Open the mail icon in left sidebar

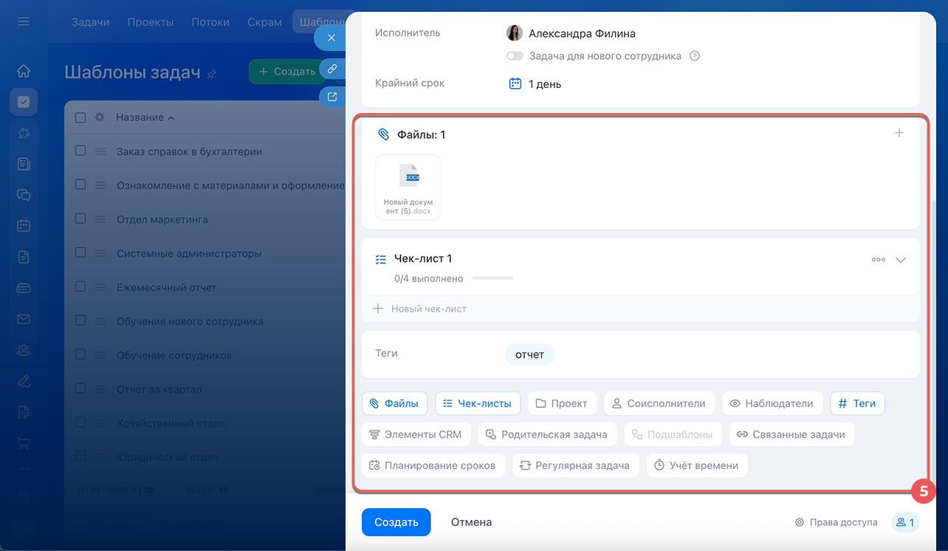pos(24,319)
